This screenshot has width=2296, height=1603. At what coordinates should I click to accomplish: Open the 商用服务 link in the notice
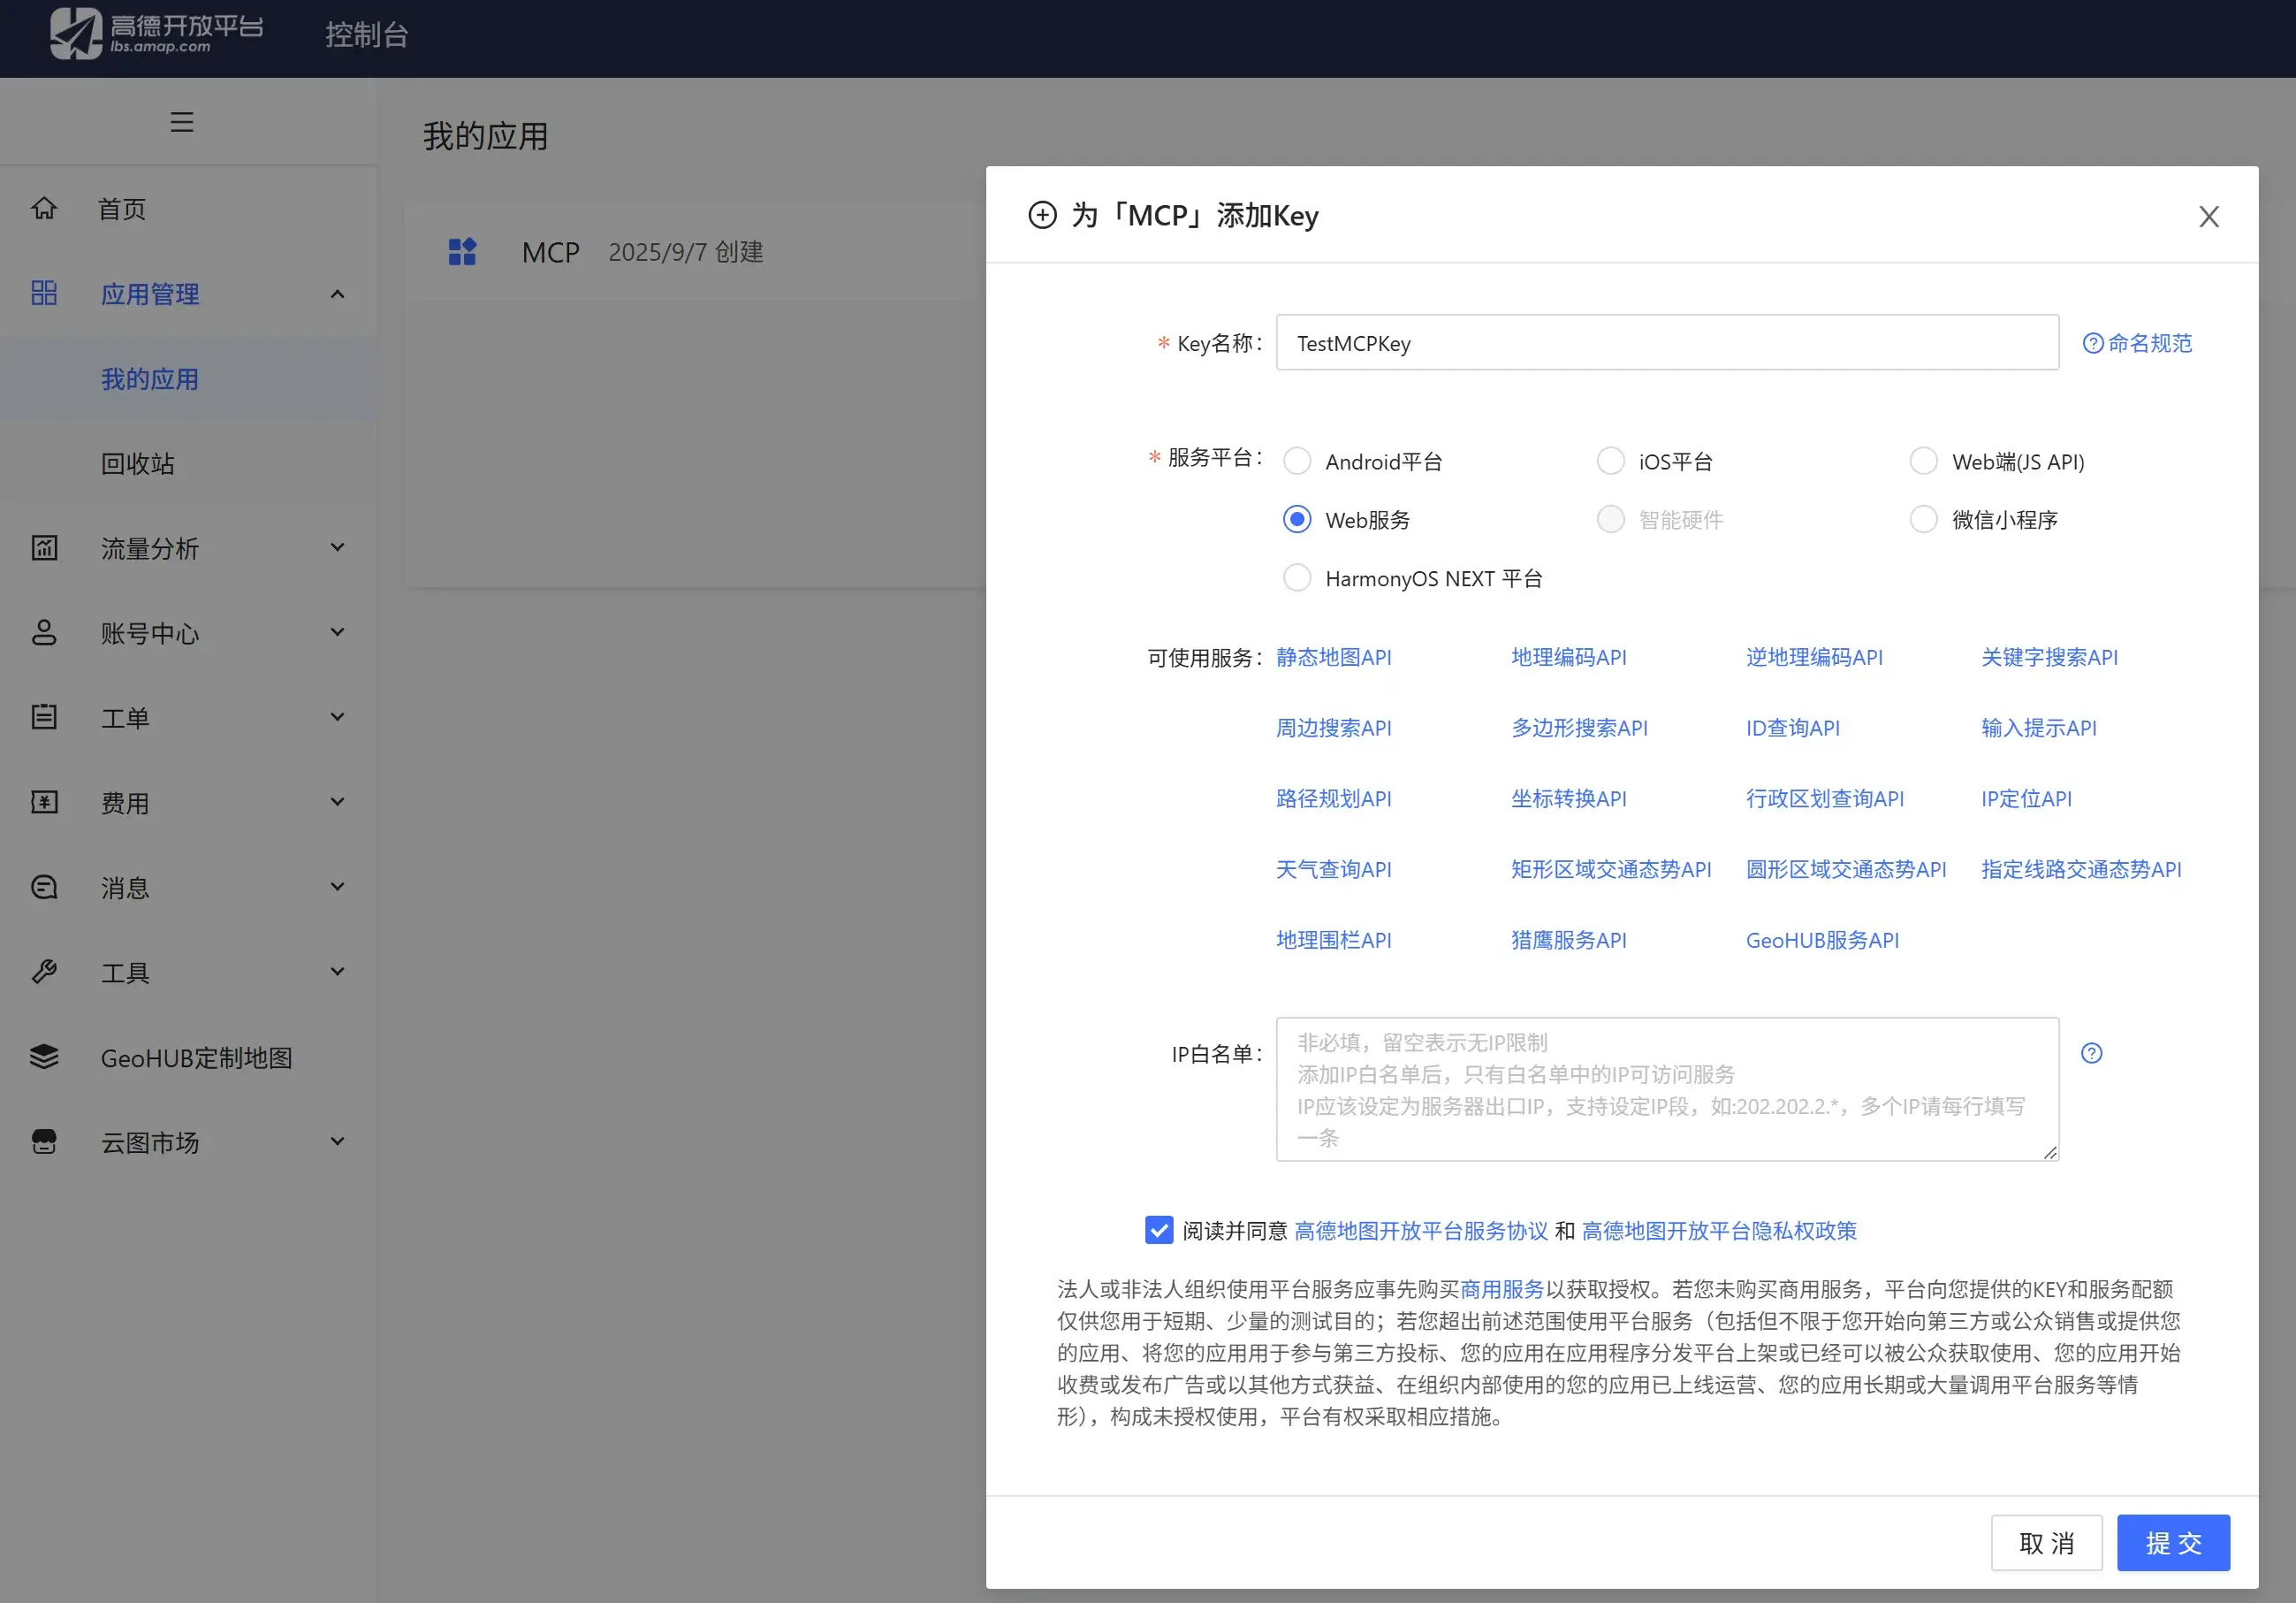pyautogui.click(x=1502, y=1289)
